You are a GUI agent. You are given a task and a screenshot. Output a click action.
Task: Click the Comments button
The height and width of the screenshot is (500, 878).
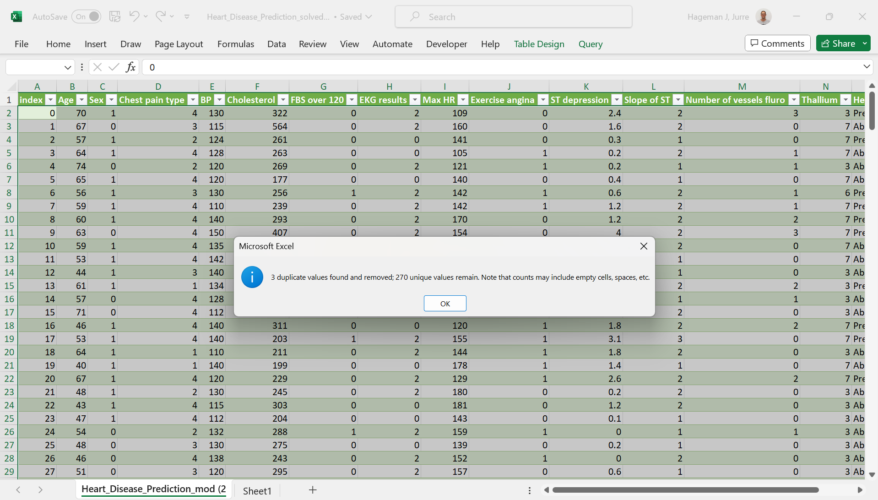(777, 43)
